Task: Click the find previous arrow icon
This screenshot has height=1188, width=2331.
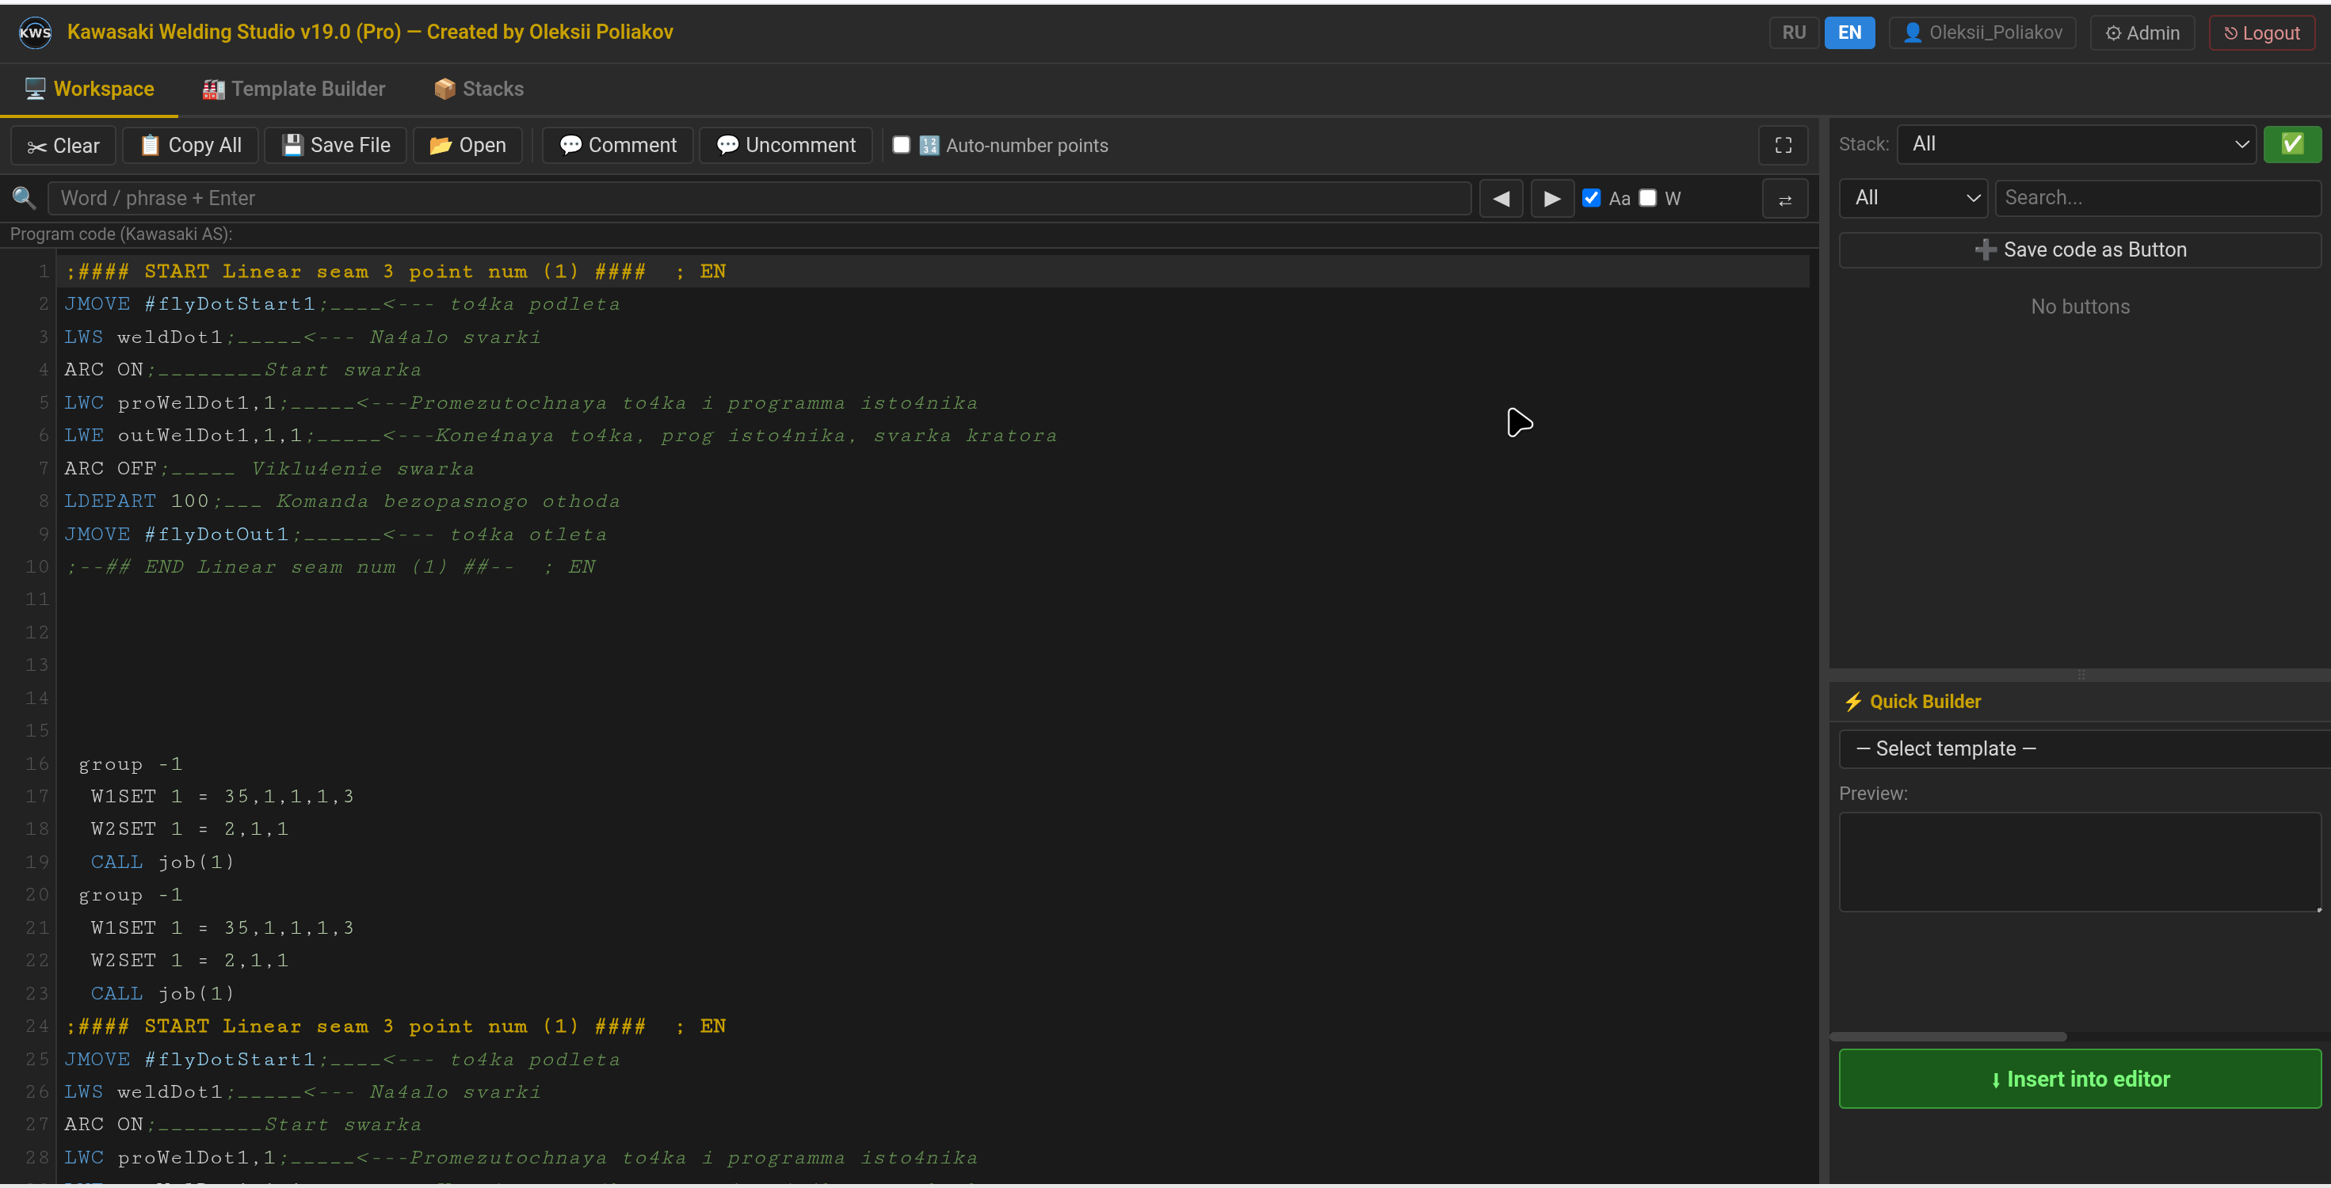Action: [1501, 198]
